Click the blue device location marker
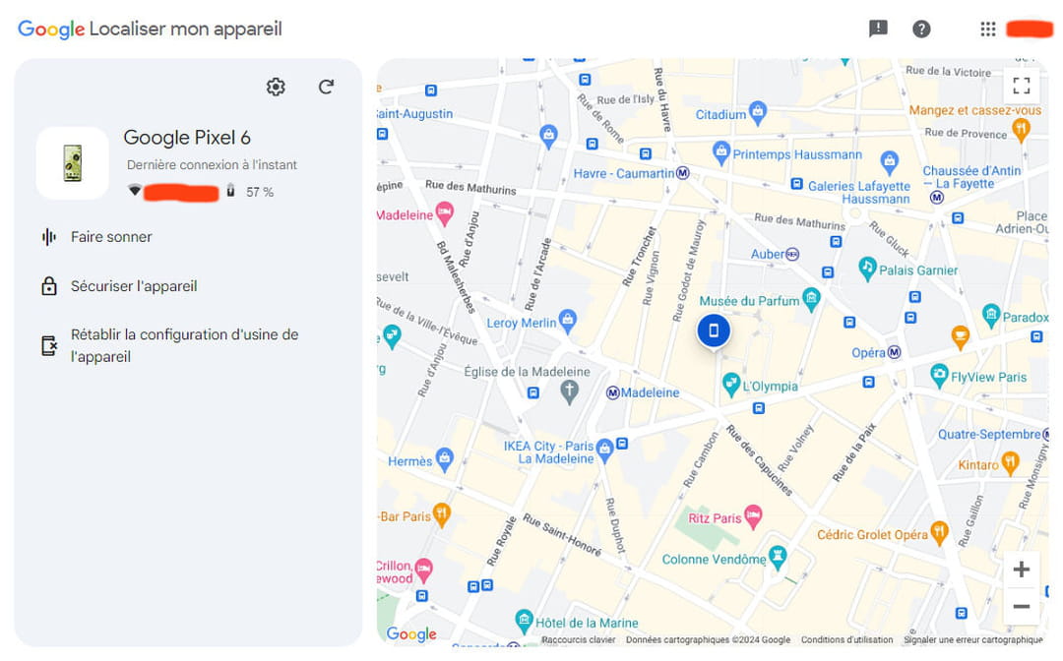Screen dimensions: 1063x661 714,330
